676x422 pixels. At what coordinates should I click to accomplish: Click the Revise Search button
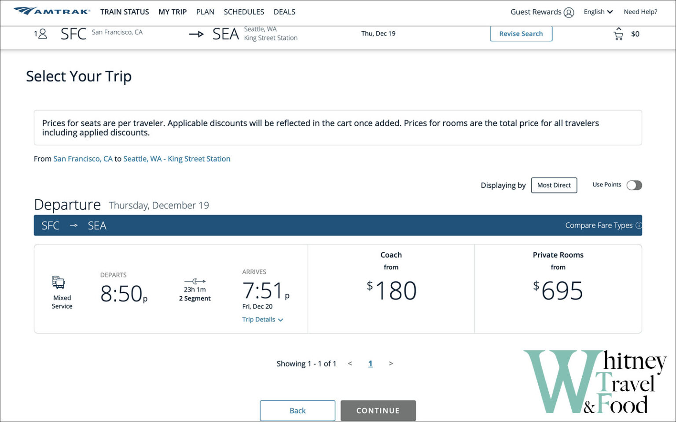pos(521,34)
